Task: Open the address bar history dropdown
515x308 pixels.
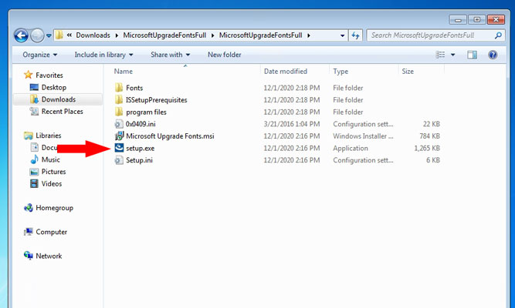Action: tap(342, 35)
